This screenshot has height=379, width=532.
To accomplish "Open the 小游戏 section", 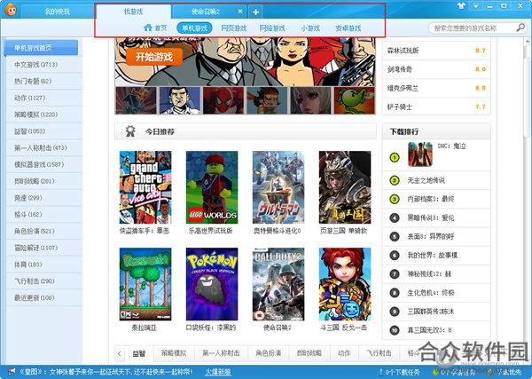I will (310, 28).
